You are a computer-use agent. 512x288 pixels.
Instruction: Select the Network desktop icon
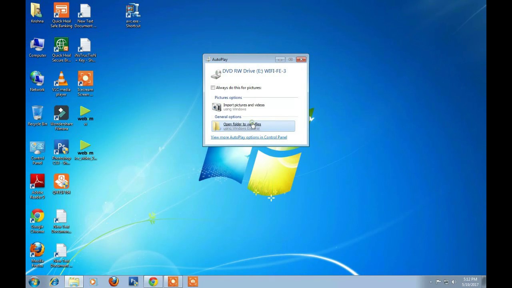click(37, 82)
